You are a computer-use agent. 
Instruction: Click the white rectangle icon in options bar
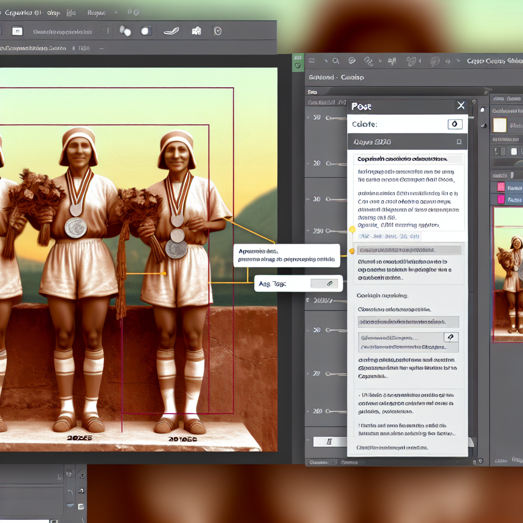17,31
